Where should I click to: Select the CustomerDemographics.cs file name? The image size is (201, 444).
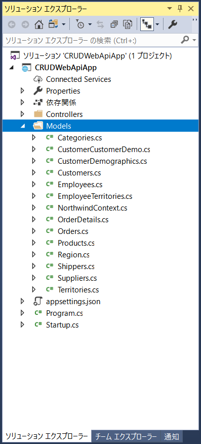pyautogui.click(x=102, y=161)
